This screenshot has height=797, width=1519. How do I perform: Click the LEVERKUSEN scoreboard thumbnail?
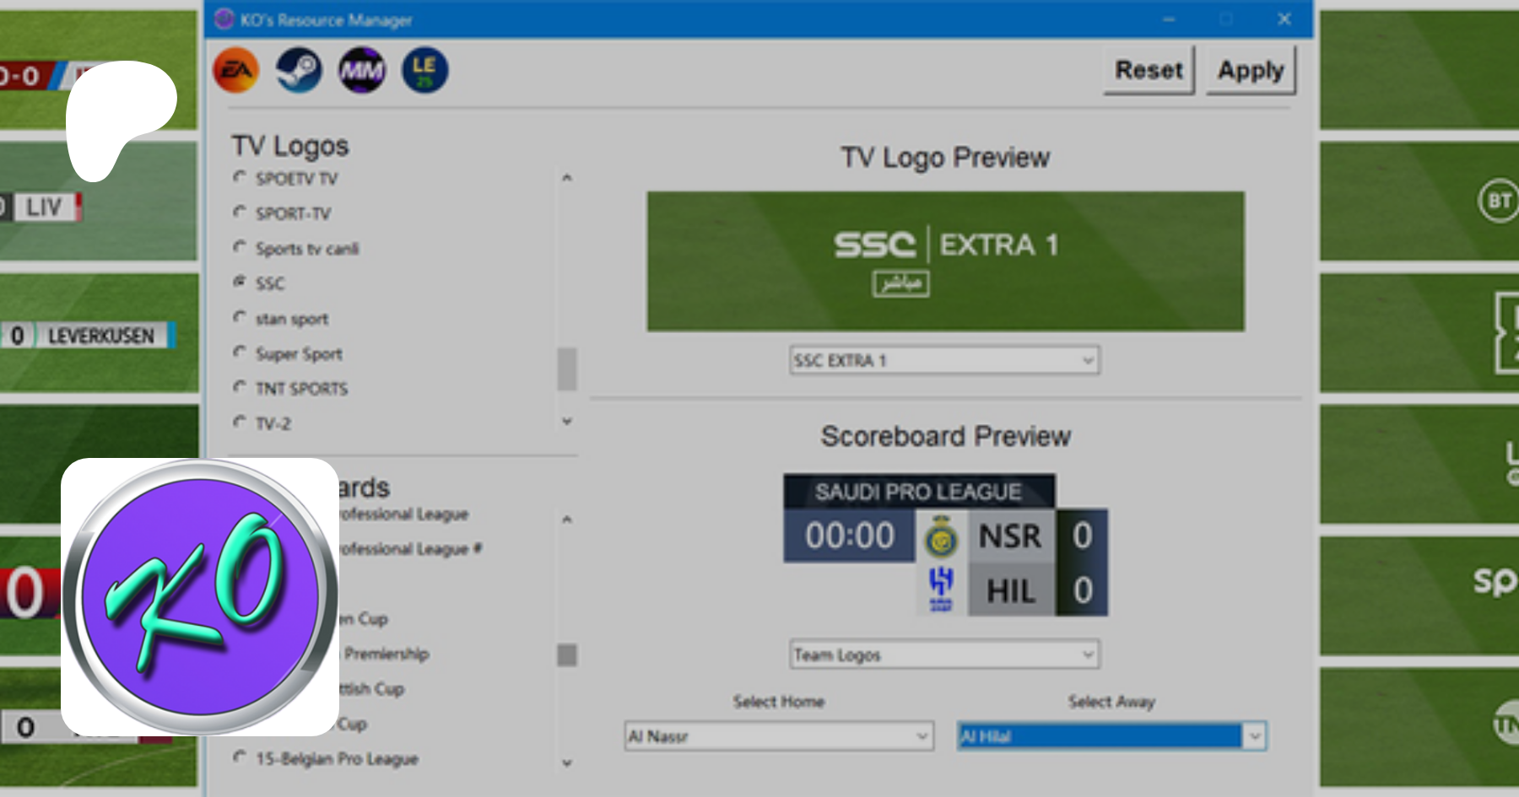[x=100, y=335]
